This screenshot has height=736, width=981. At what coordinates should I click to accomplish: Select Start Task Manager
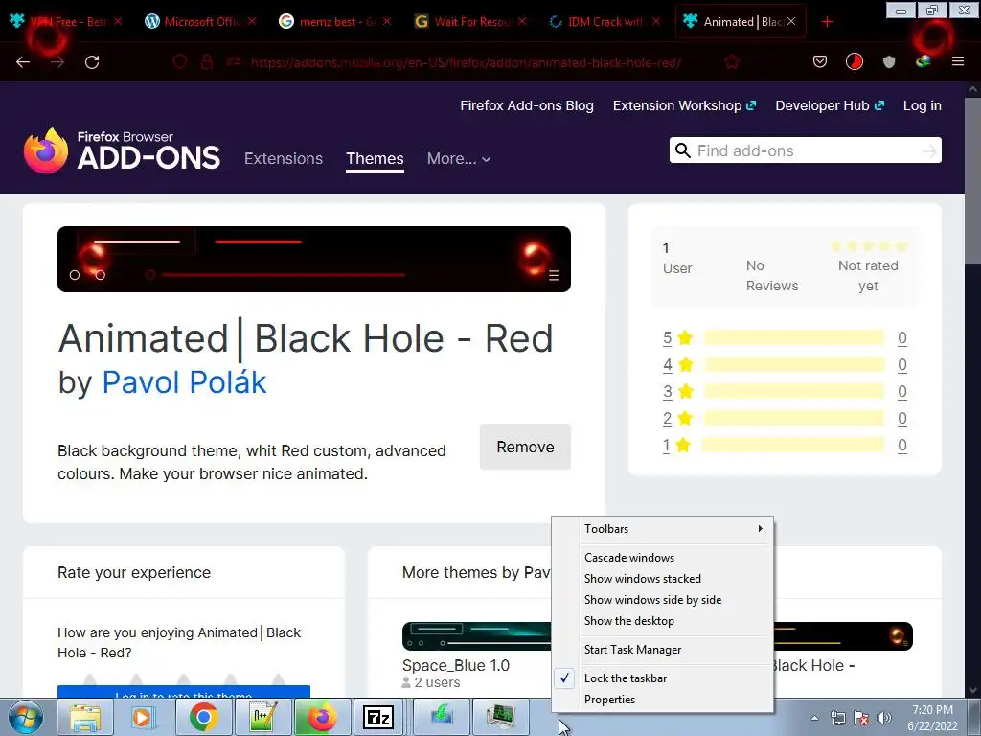663,650
